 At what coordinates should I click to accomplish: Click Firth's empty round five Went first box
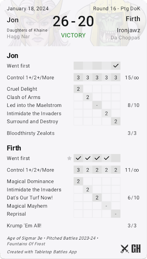click(116, 158)
